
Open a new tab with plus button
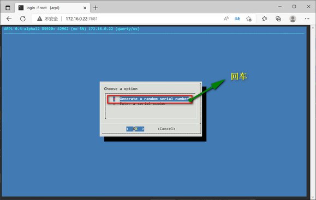tap(96, 8)
